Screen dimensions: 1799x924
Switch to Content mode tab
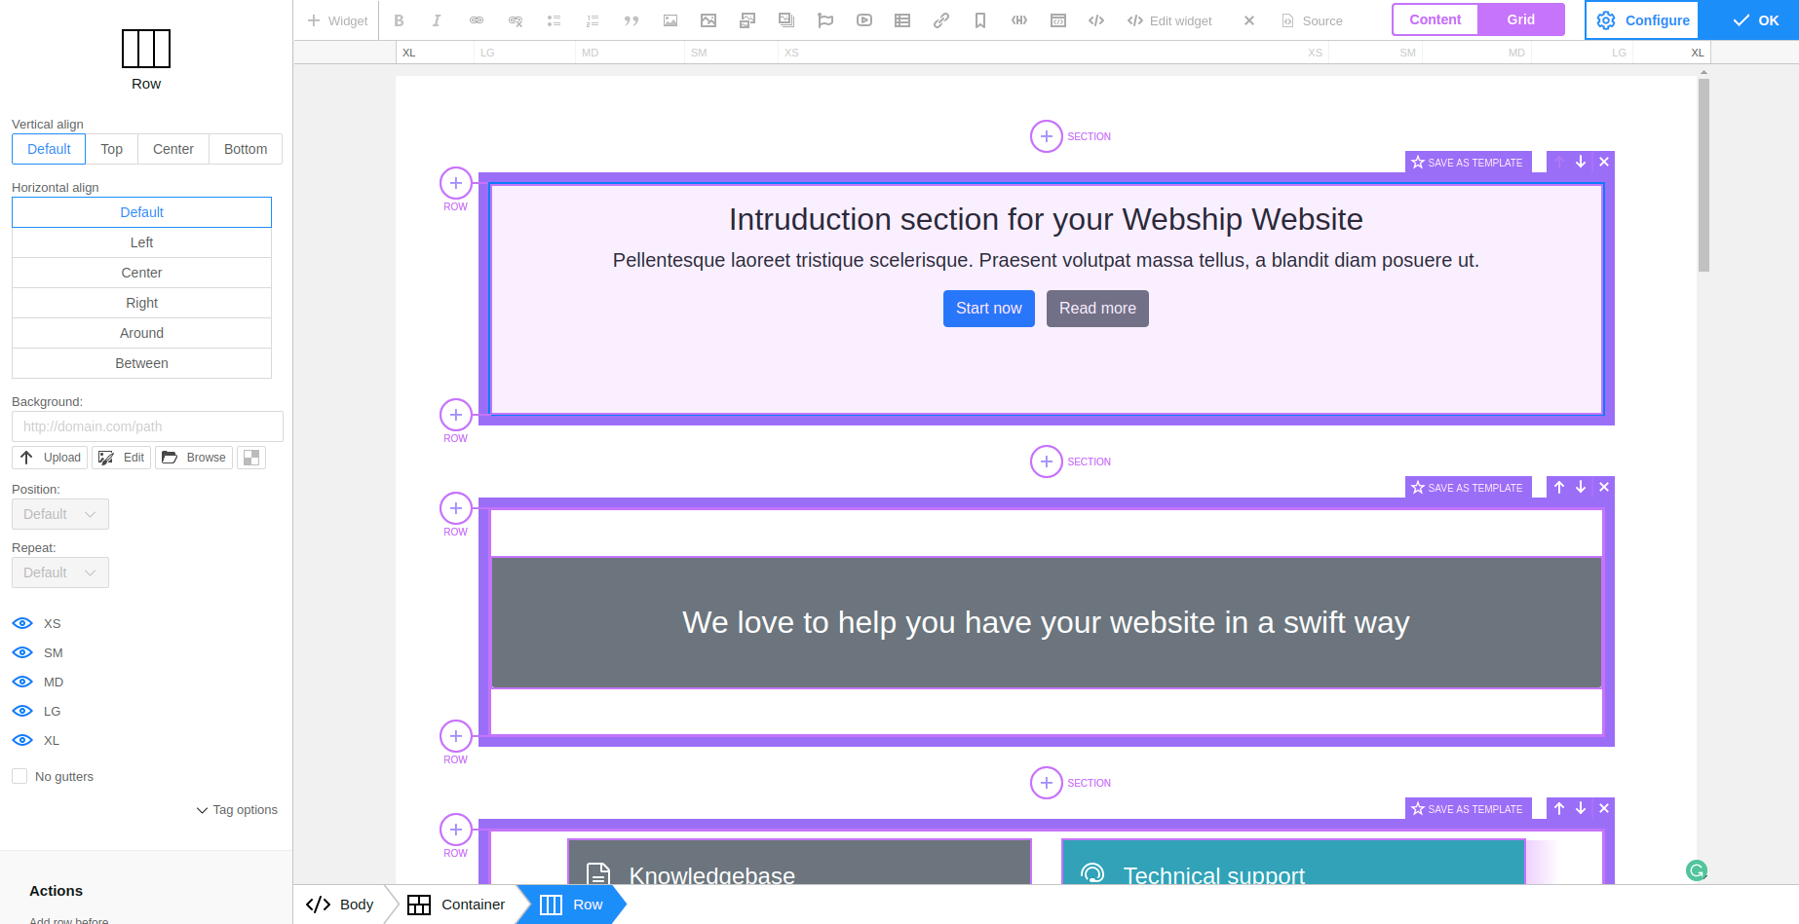pyautogui.click(x=1435, y=19)
